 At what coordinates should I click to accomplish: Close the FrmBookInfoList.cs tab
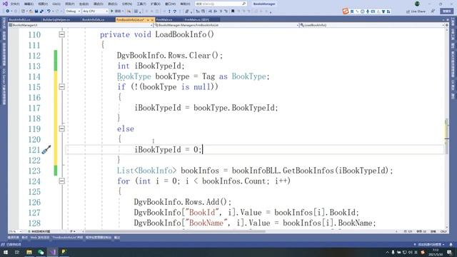[152, 20]
